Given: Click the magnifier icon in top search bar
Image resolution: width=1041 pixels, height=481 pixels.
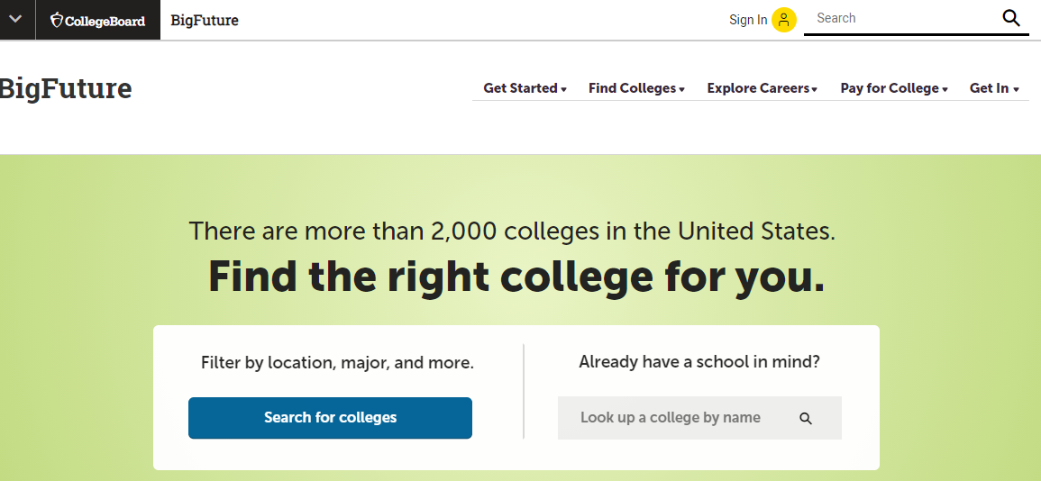Looking at the screenshot, I should pos(1011,19).
